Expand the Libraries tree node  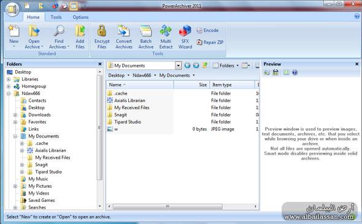[x=9, y=79]
